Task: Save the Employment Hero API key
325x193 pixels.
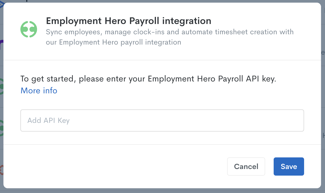Action: (x=289, y=166)
